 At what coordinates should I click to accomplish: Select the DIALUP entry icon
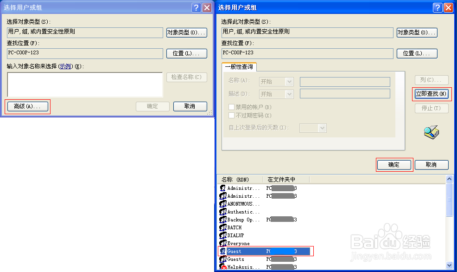coord(223,235)
